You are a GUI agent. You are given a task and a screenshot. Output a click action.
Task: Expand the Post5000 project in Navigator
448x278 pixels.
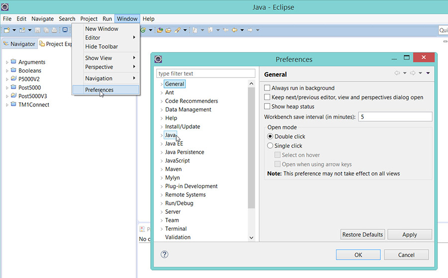click(7, 88)
